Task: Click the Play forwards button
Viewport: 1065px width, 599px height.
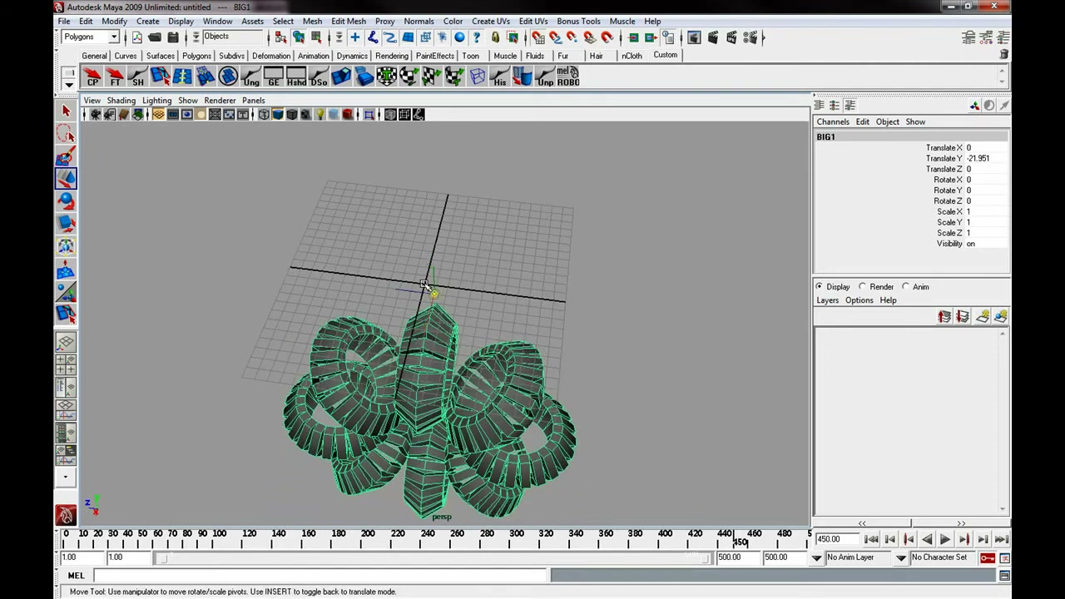Action: tap(945, 540)
